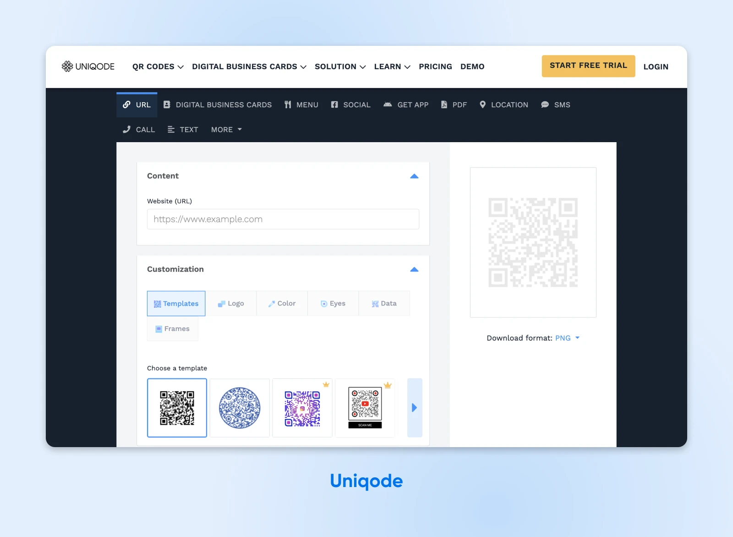Choose the Social QR type
Image resolution: width=733 pixels, height=537 pixels.
(351, 105)
